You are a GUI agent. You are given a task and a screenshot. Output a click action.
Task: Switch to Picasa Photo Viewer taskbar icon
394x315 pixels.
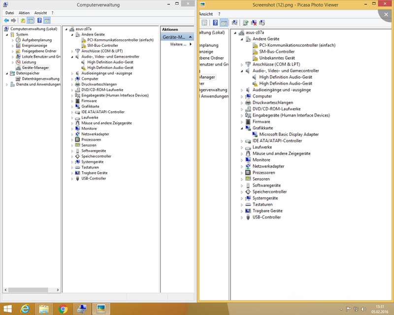(101, 309)
